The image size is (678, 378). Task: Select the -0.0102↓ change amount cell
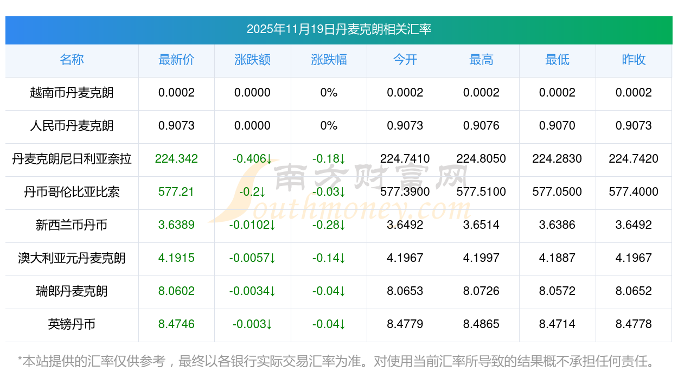252,225
